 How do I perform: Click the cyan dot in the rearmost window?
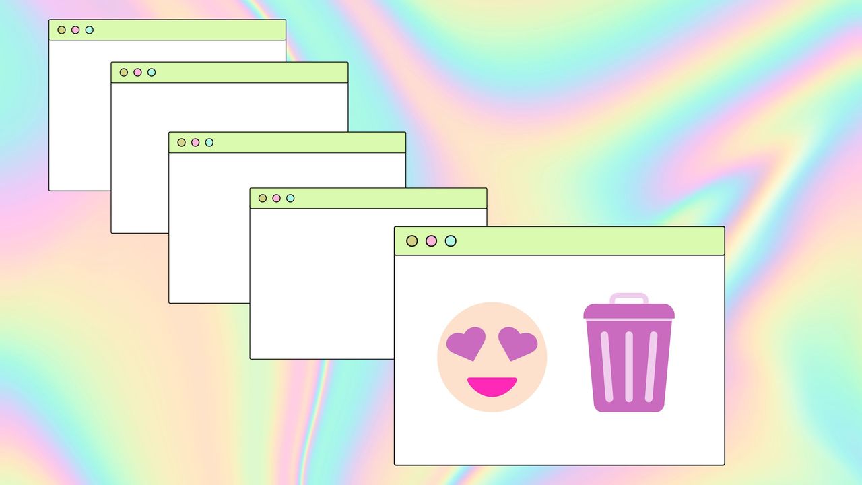click(x=90, y=30)
